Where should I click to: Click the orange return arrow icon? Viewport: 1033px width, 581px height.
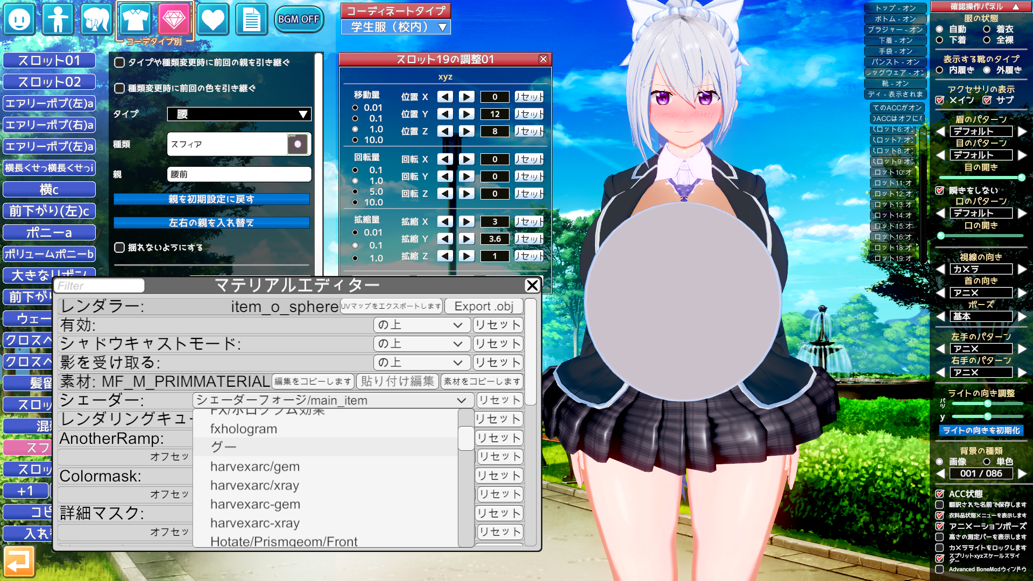[x=19, y=562]
